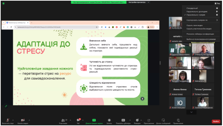Select Параллельно: докладчик view
Image resolution: width=223 pixels, height=126 pixels.
pyautogui.click(x=201, y=12)
